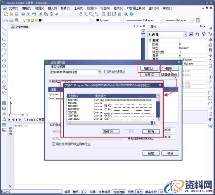Screen dimensions: 215x195
Task: Select the Line draw tool
Action: coord(4,29)
